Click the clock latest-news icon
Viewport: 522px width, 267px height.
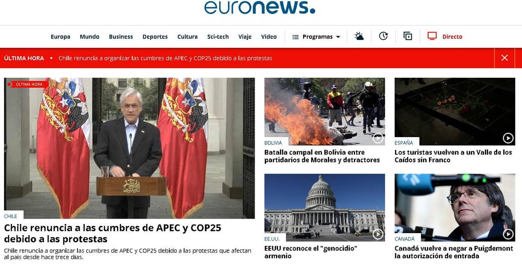click(x=384, y=36)
